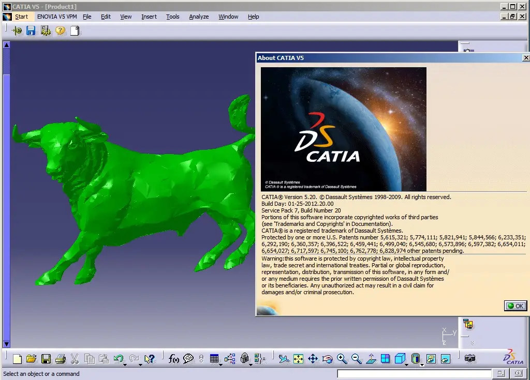Click the Multi-View quad window icon
This screenshot has height=380, width=530.
(385, 359)
